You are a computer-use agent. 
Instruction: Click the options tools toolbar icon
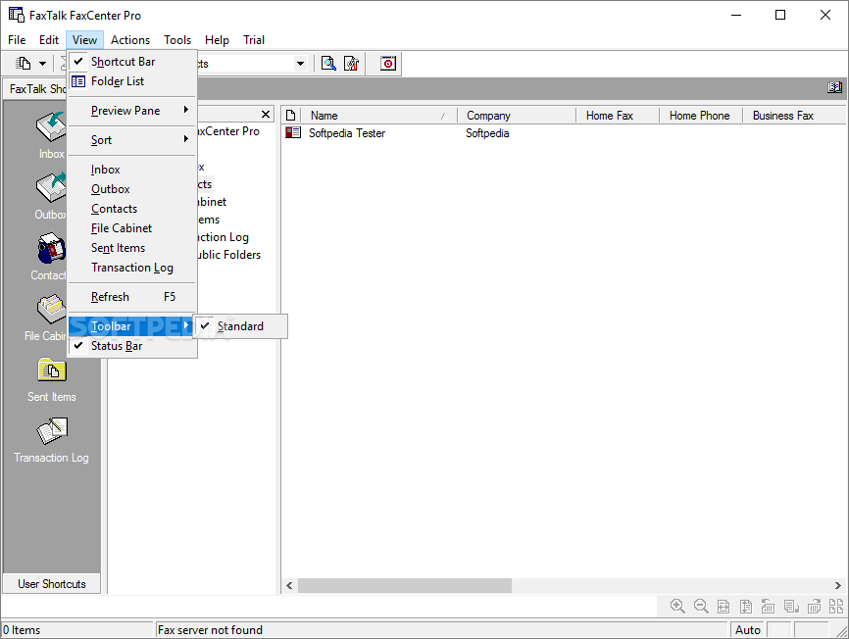pos(351,64)
